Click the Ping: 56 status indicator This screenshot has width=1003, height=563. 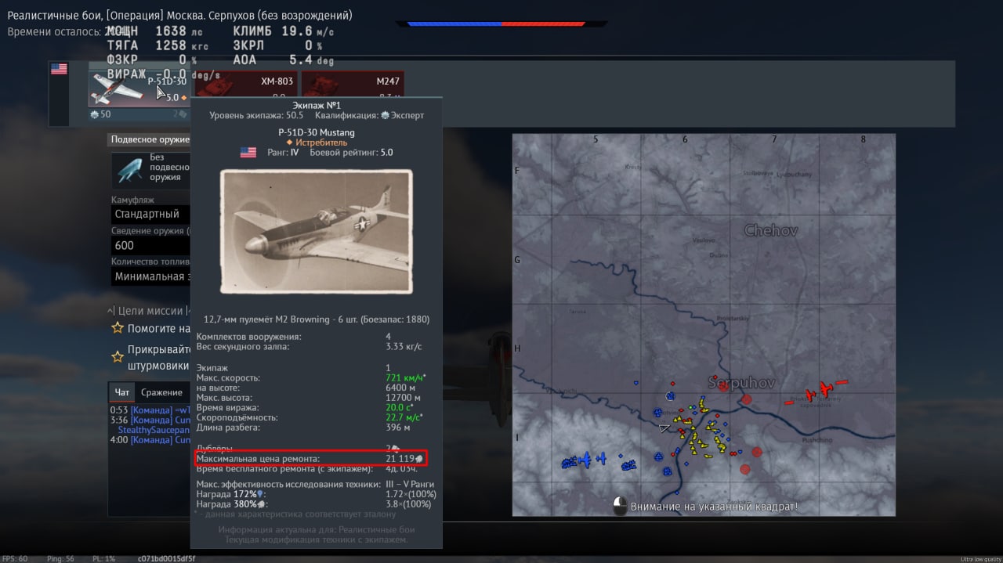pos(60,558)
